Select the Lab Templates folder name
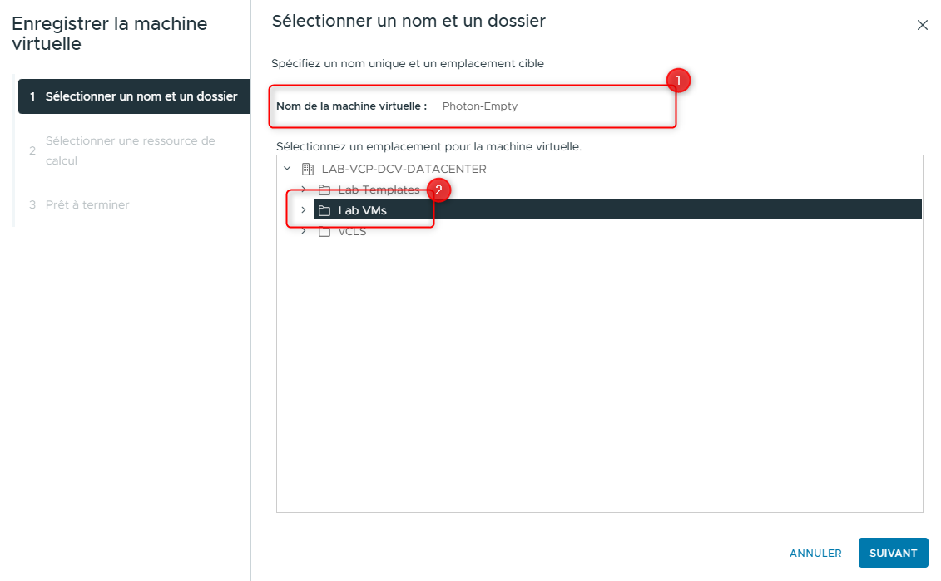941x581 pixels. point(379,190)
